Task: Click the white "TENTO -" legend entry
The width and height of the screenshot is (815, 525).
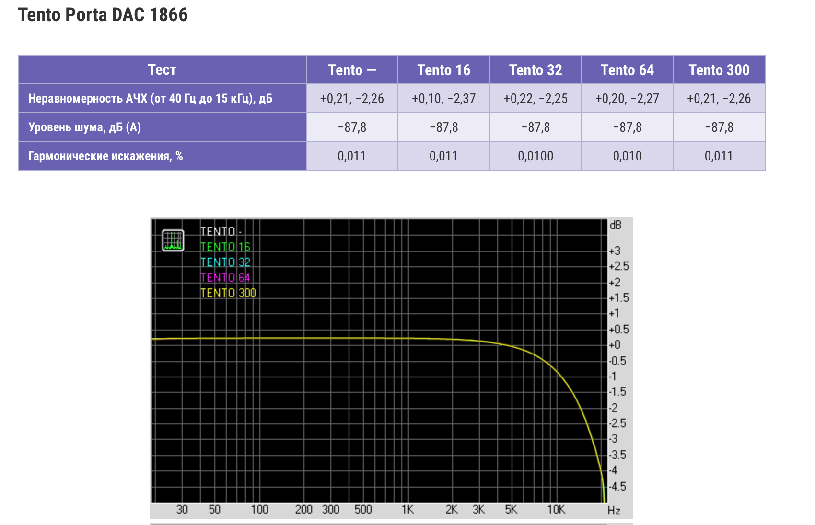Action: (x=221, y=231)
